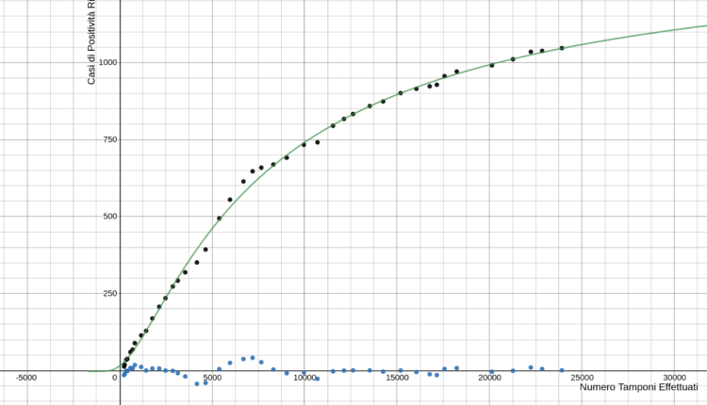Click the green curve at right edge

click(702, 26)
